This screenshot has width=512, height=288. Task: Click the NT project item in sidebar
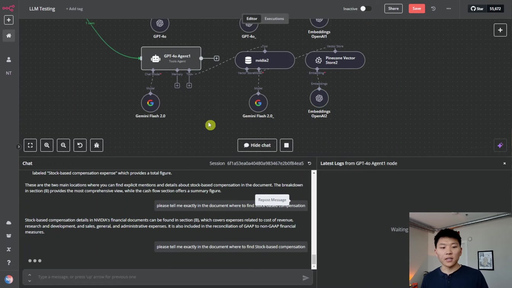[x=9, y=73]
